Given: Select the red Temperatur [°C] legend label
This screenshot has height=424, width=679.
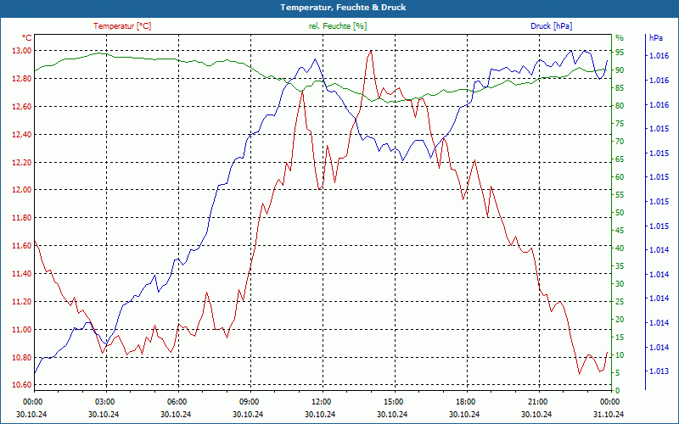Looking at the screenshot, I should click(x=122, y=26).
